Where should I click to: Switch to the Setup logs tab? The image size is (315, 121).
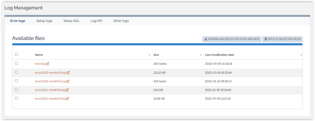coord(44,21)
